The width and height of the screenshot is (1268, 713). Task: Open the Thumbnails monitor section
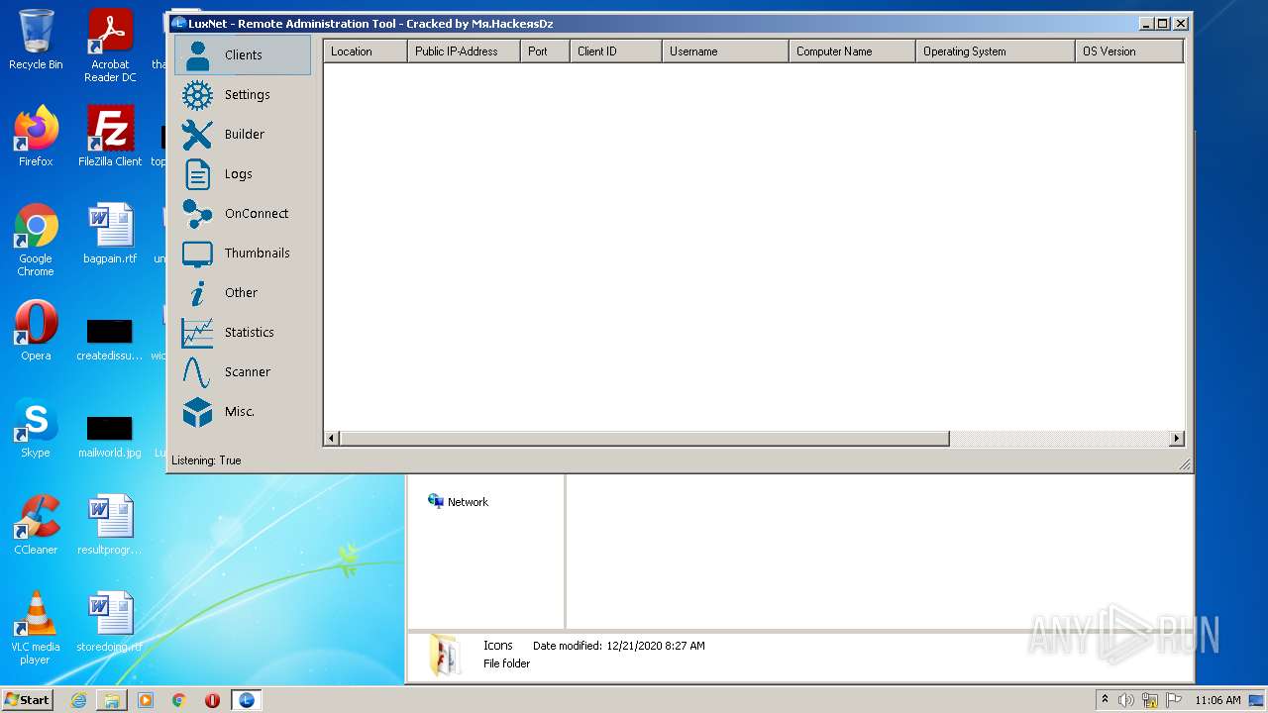[243, 254]
